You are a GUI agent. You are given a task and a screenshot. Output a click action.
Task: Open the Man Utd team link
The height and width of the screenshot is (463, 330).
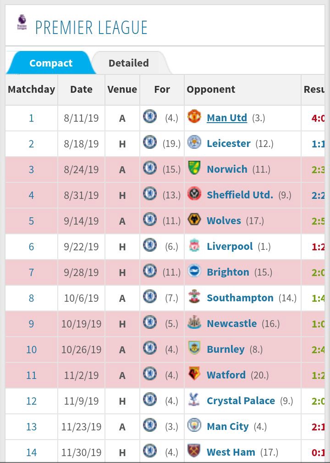click(x=227, y=118)
